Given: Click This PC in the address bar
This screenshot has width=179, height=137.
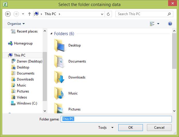Looking at the screenshot, I should [50, 14].
